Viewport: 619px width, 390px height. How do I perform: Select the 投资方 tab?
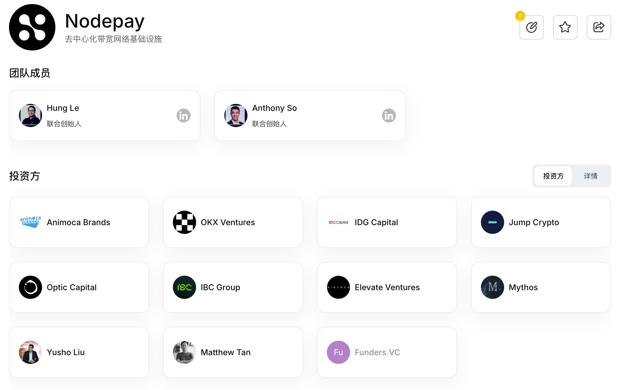(553, 176)
